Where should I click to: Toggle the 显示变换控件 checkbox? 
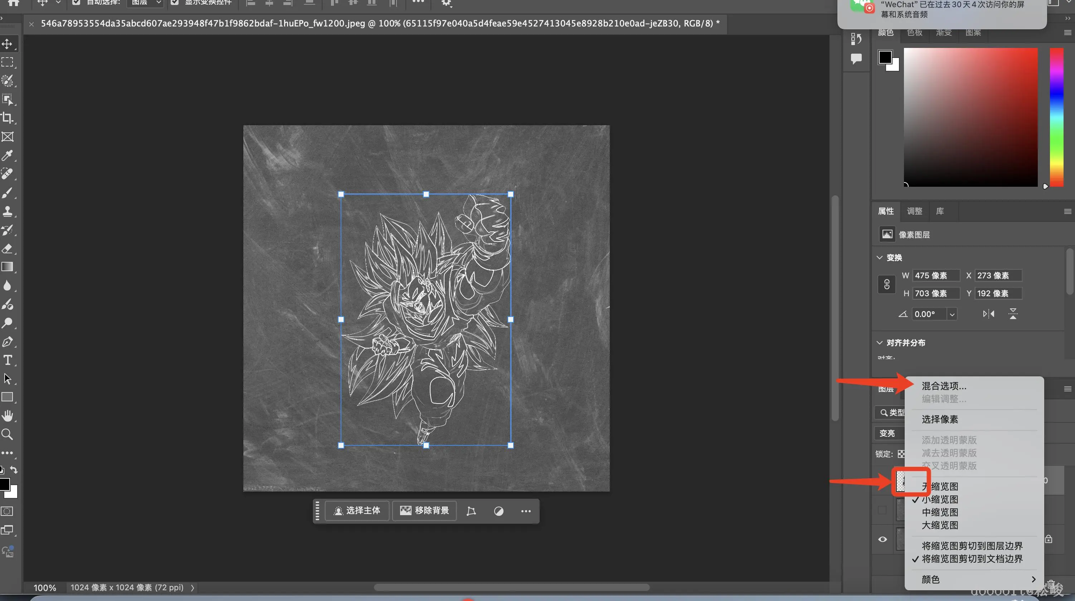pos(174,3)
